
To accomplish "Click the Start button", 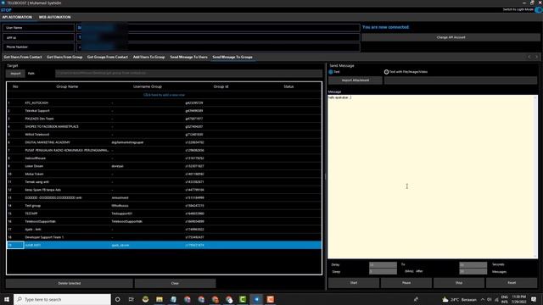I will 354,283.
